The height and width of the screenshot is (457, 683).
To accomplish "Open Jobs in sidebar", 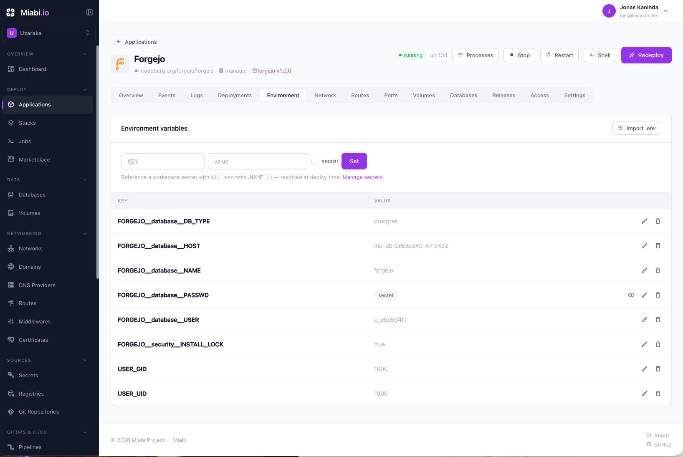I will tap(48, 141).
